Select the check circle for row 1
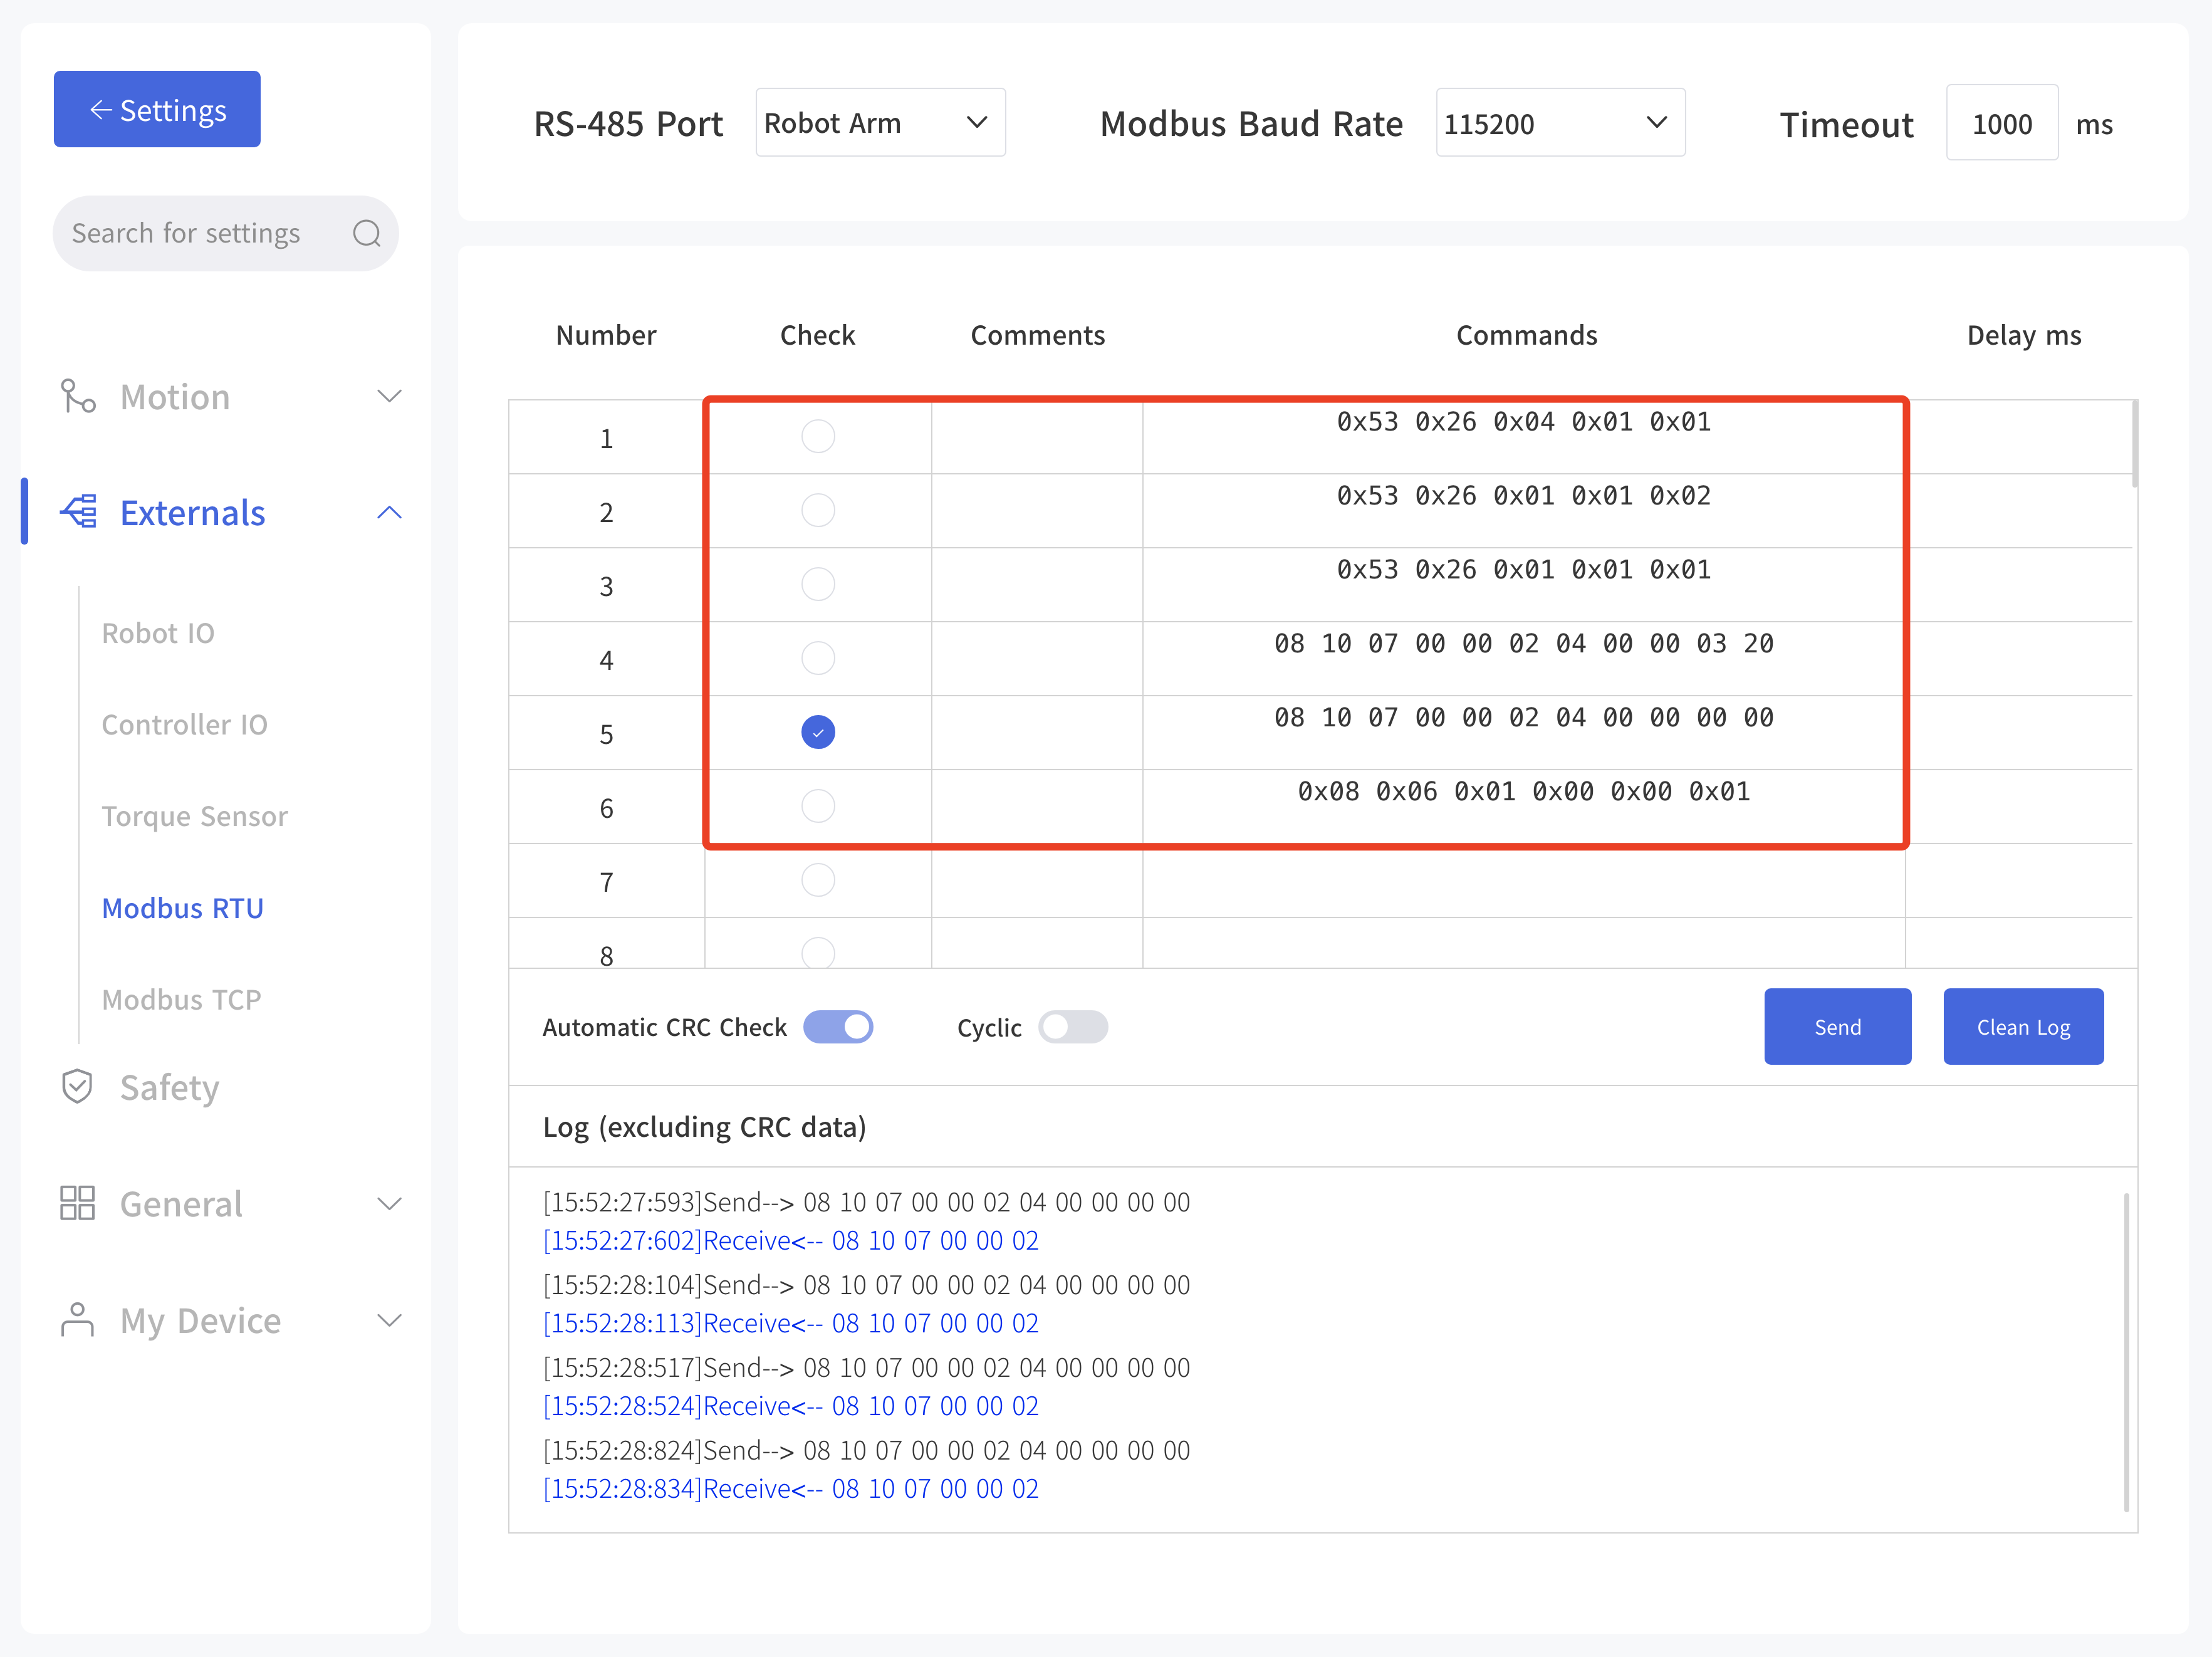The image size is (2212, 1657). click(x=818, y=436)
